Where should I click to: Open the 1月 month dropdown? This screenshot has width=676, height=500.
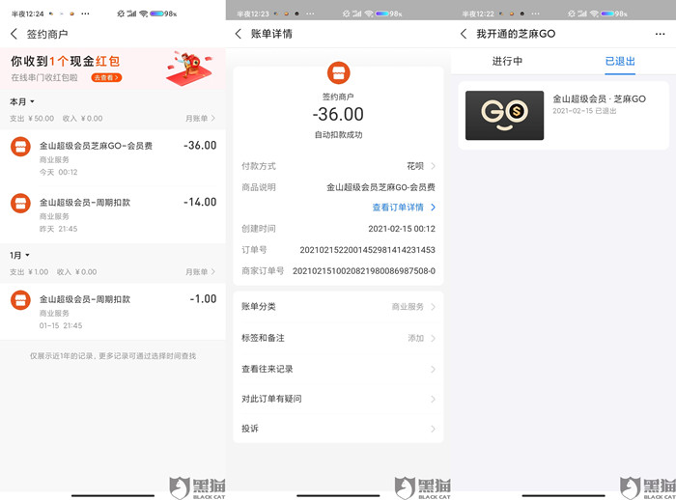point(20,255)
